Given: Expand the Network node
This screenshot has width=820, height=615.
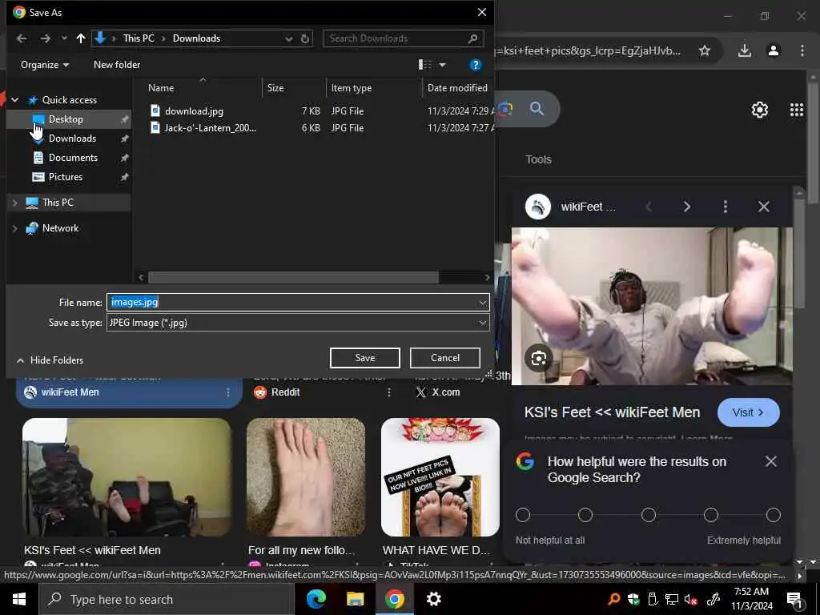Looking at the screenshot, I should (x=14, y=228).
